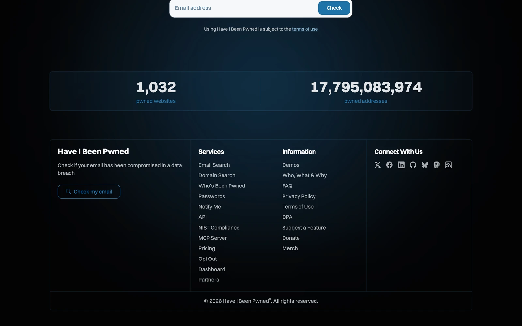The image size is (522, 326).
Task: Click the 1,032 pwned websites count
Action: [156, 87]
